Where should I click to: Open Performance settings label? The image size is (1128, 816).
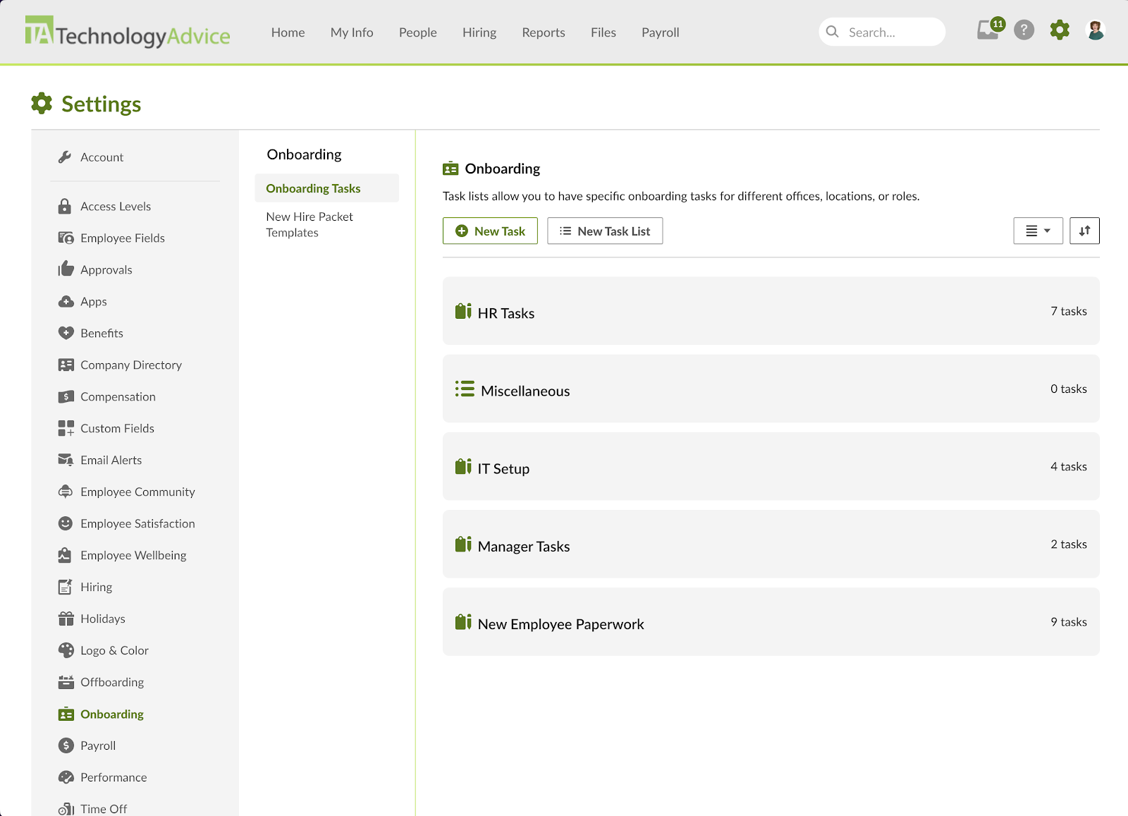(114, 777)
